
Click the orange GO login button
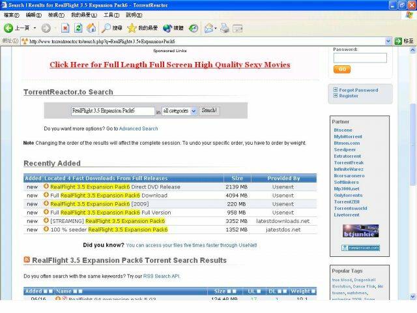coord(342,69)
